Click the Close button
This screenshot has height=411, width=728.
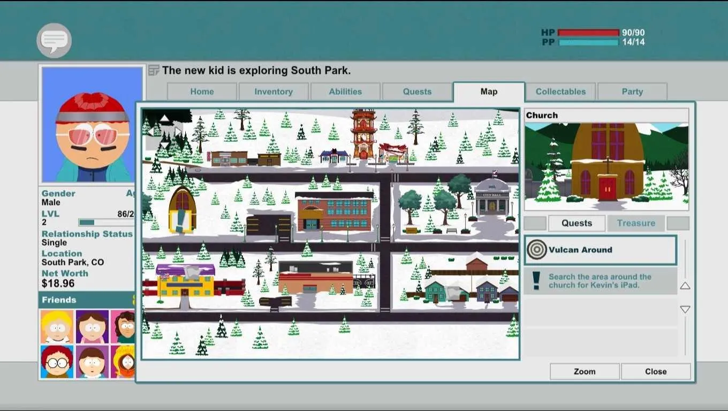656,371
